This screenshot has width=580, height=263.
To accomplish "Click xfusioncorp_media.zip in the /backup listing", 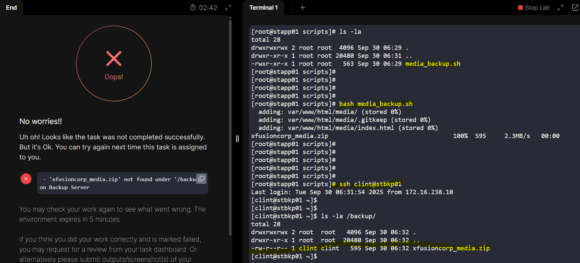I will click(x=451, y=248).
